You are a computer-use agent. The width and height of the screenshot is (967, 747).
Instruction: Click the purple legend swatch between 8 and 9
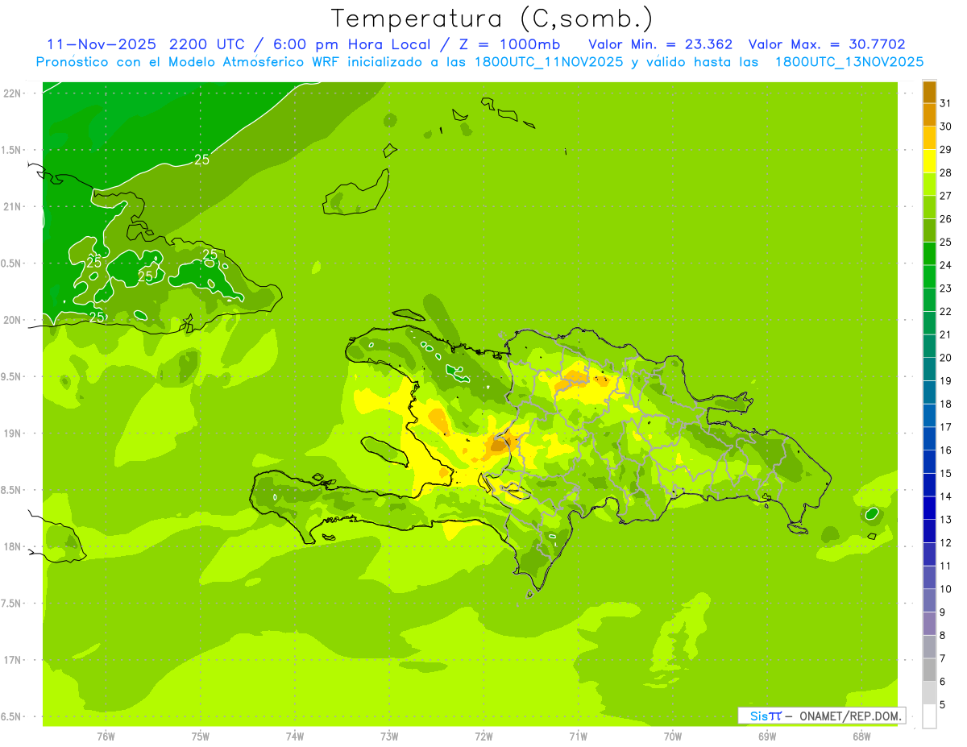(929, 624)
